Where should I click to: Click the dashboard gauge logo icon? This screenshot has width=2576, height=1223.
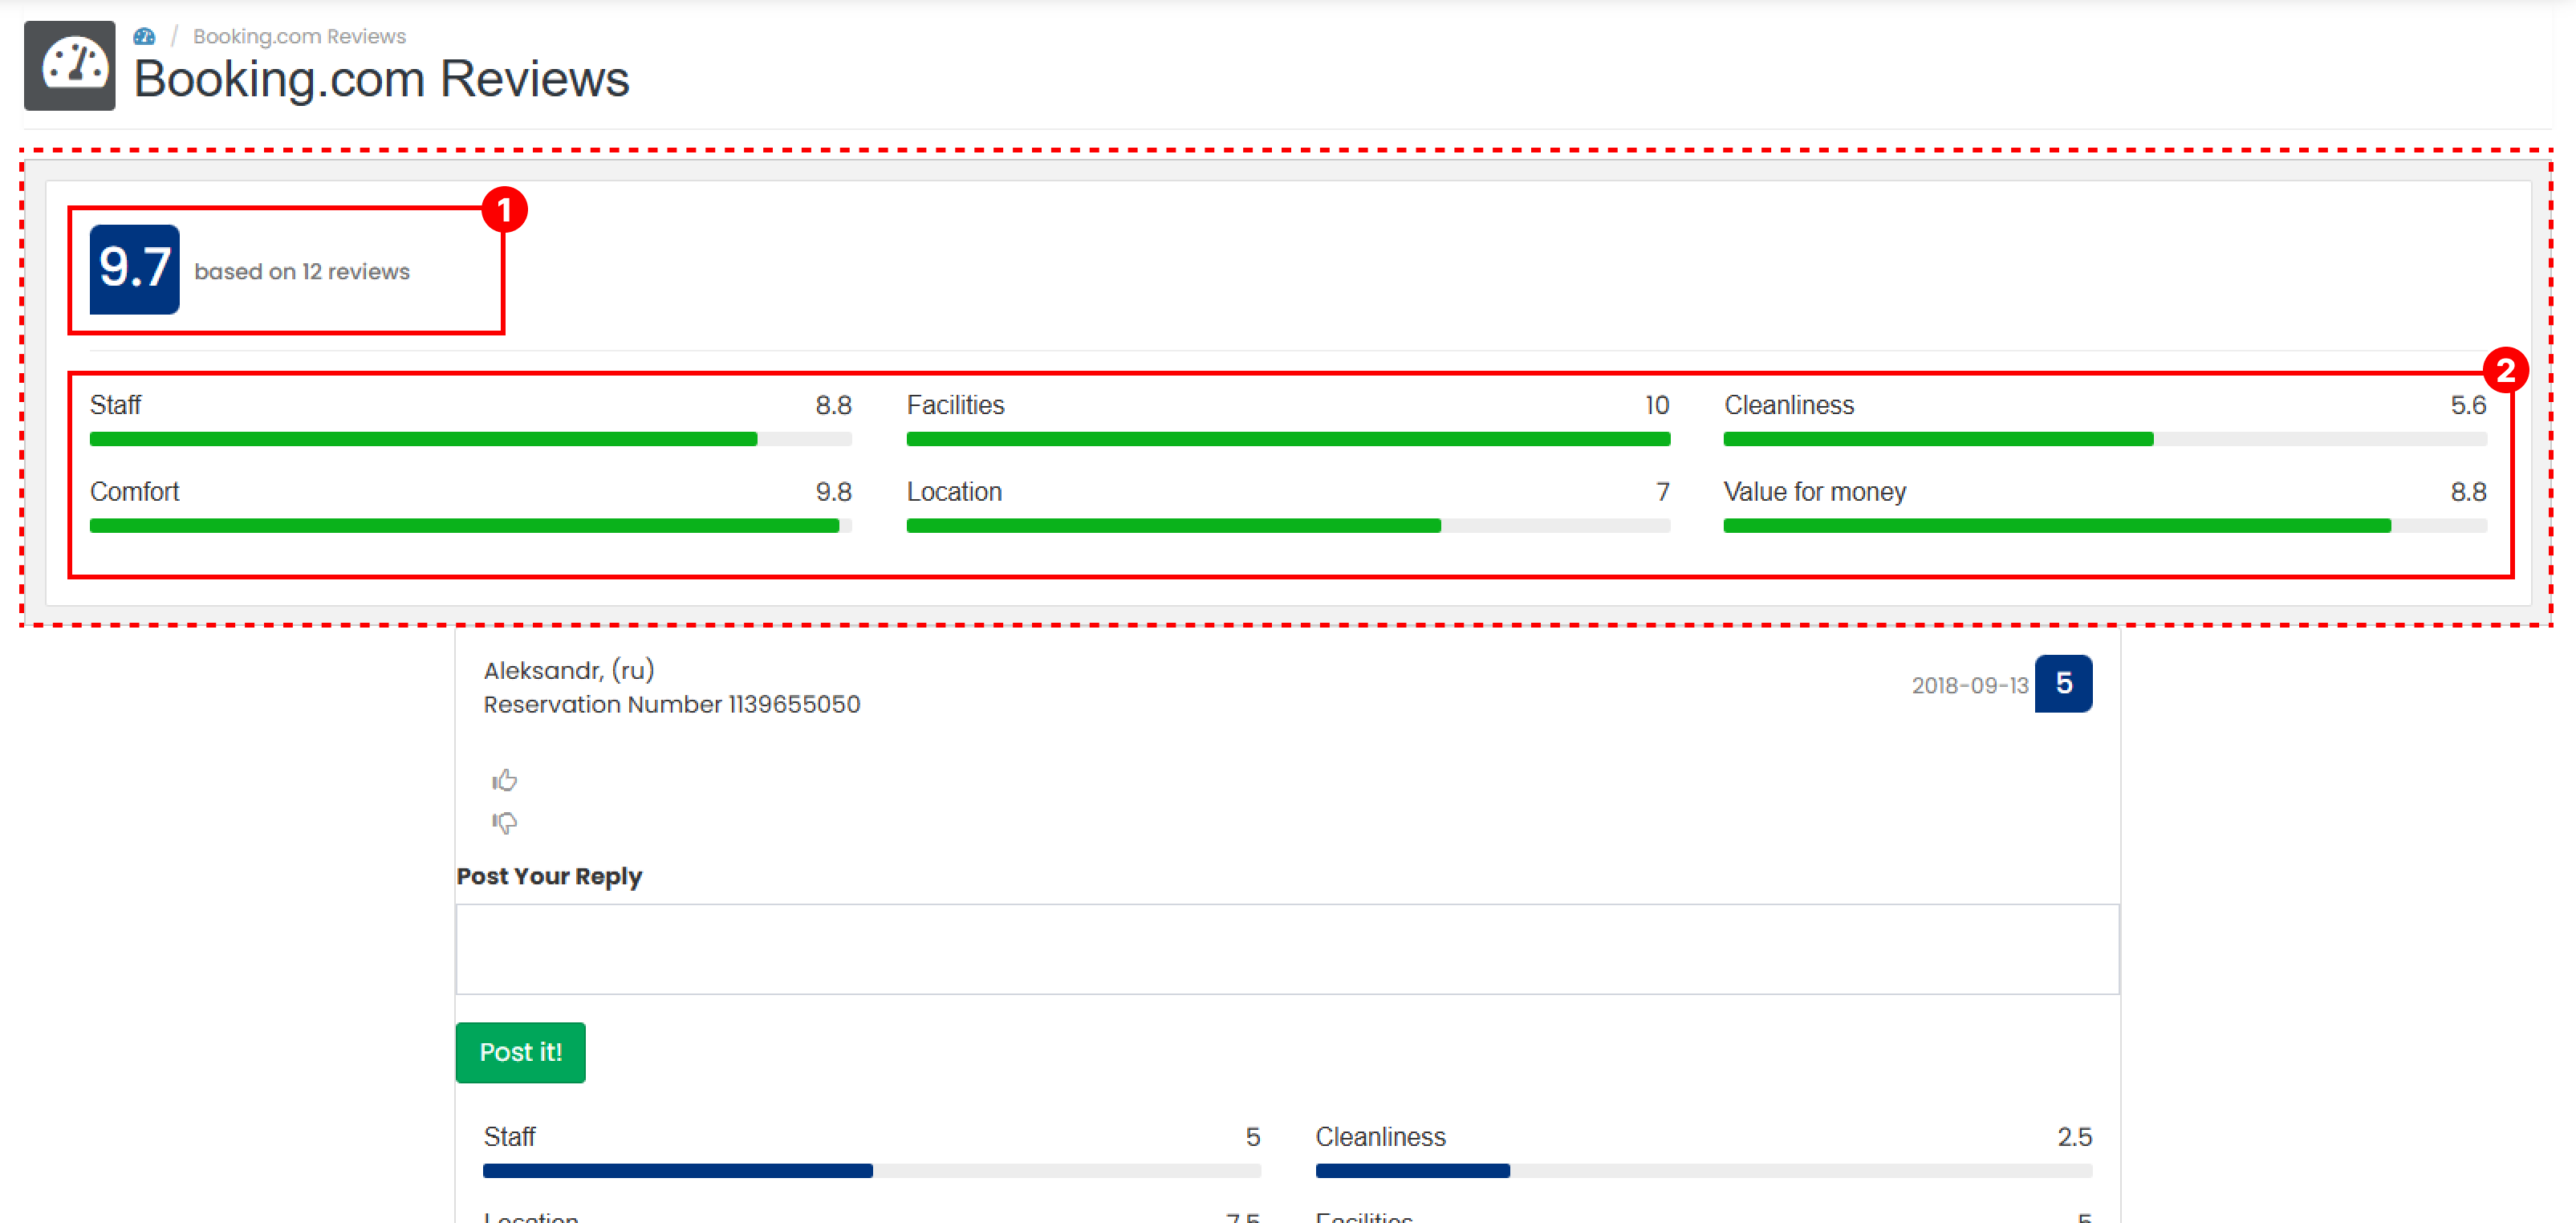click(70, 66)
